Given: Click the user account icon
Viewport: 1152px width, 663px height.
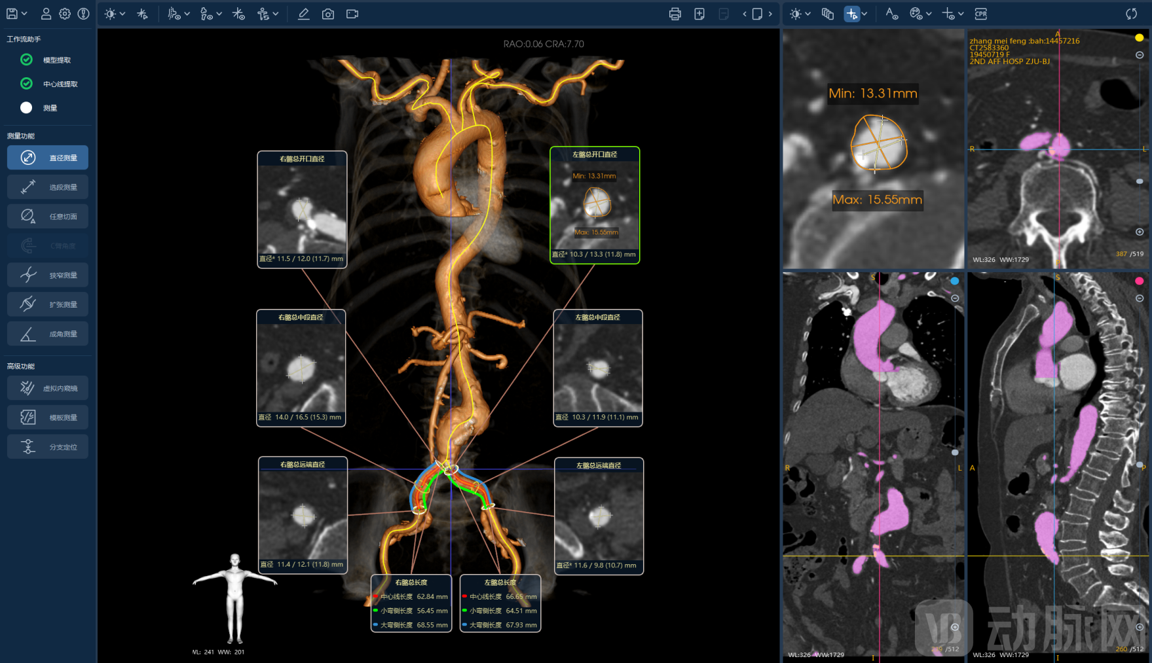Looking at the screenshot, I should pos(46,14).
